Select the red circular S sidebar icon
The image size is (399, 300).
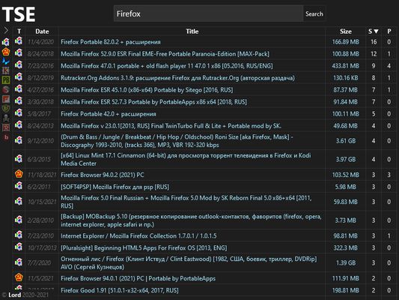point(6,89)
